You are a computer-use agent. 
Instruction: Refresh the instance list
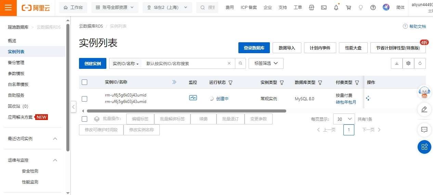[x=420, y=63]
